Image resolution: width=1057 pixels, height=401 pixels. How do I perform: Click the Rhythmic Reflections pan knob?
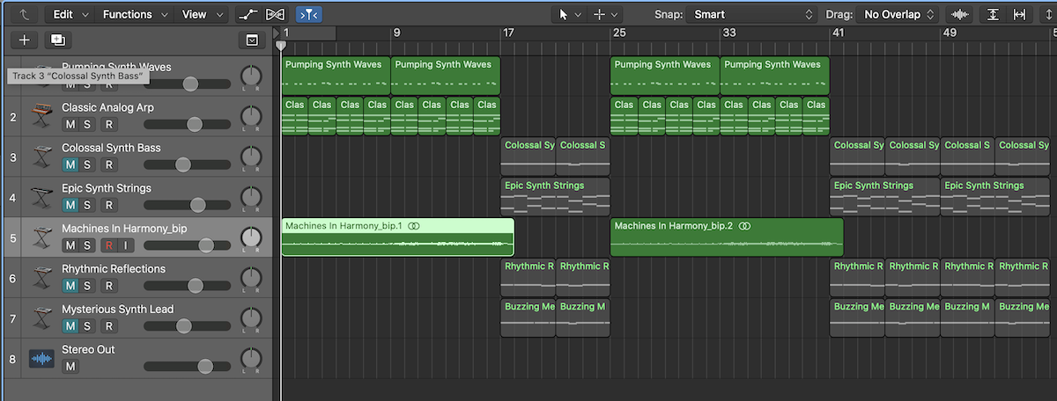pyautogui.click(x=251, y=279)
